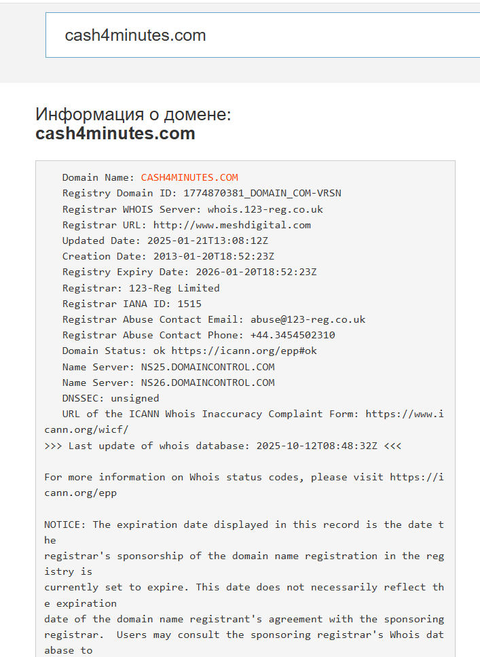Viewport: 480px width, 657px height.
Task: Click the DNSSEC: unsigned line
Action: [x=111, y=398]
